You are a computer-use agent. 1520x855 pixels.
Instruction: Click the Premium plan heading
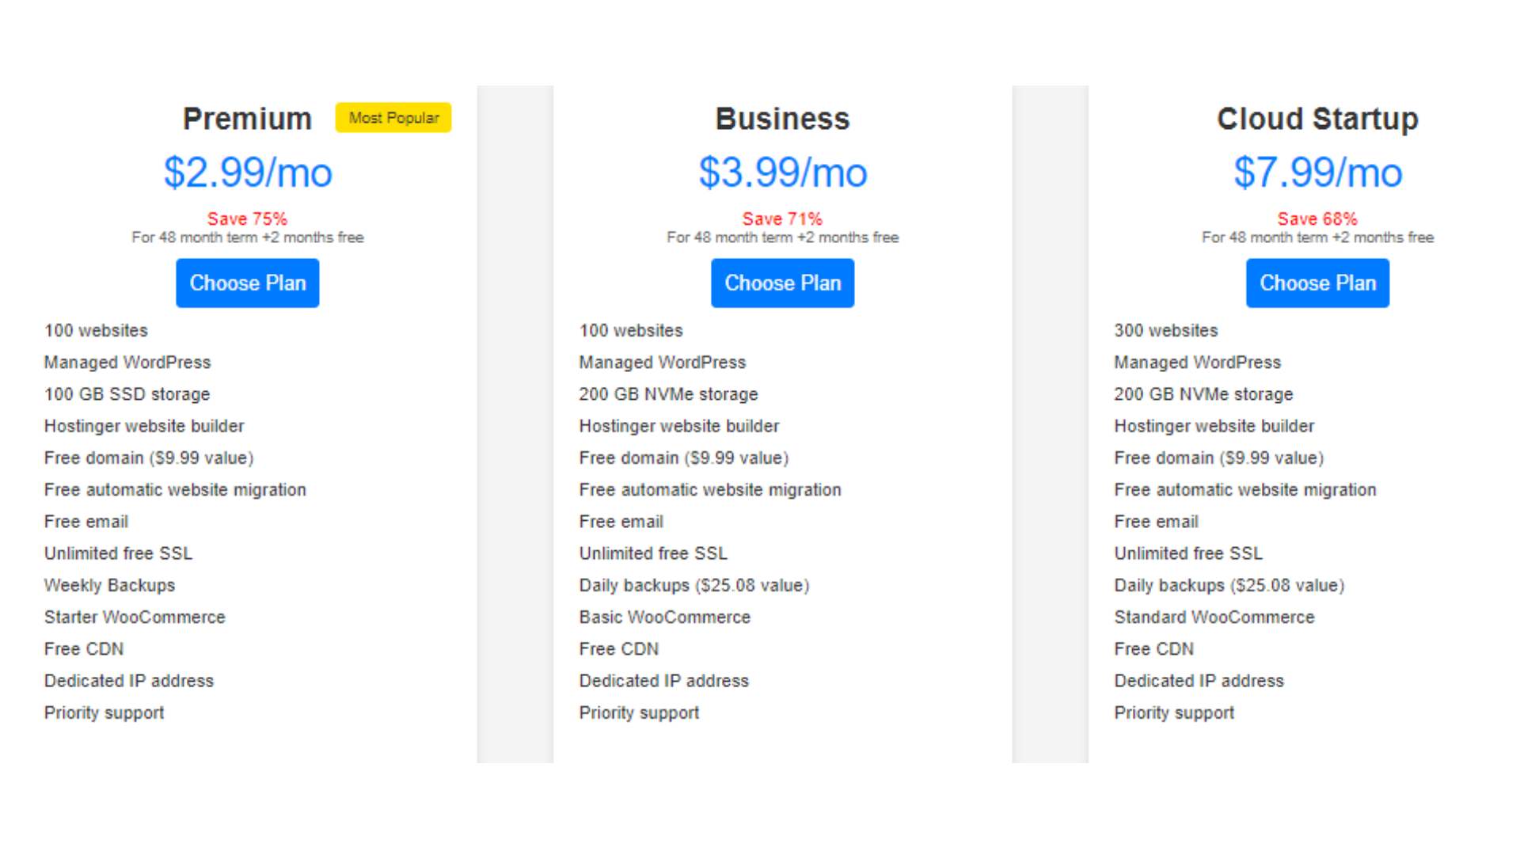(247, 119)
